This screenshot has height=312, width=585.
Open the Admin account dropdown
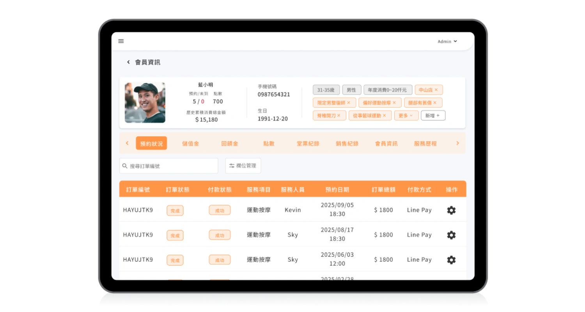(x=447, y=41)
